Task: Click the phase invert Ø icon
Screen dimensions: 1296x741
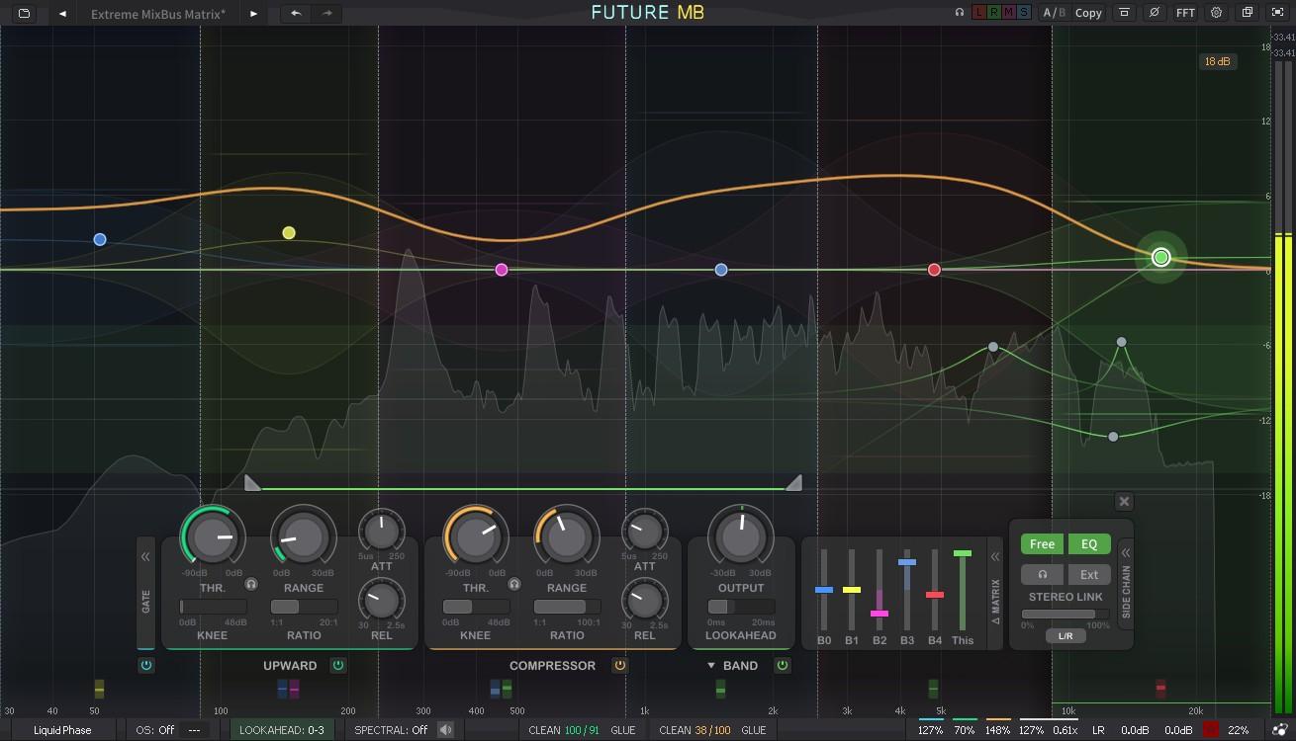Action: tap(1155, 12)
